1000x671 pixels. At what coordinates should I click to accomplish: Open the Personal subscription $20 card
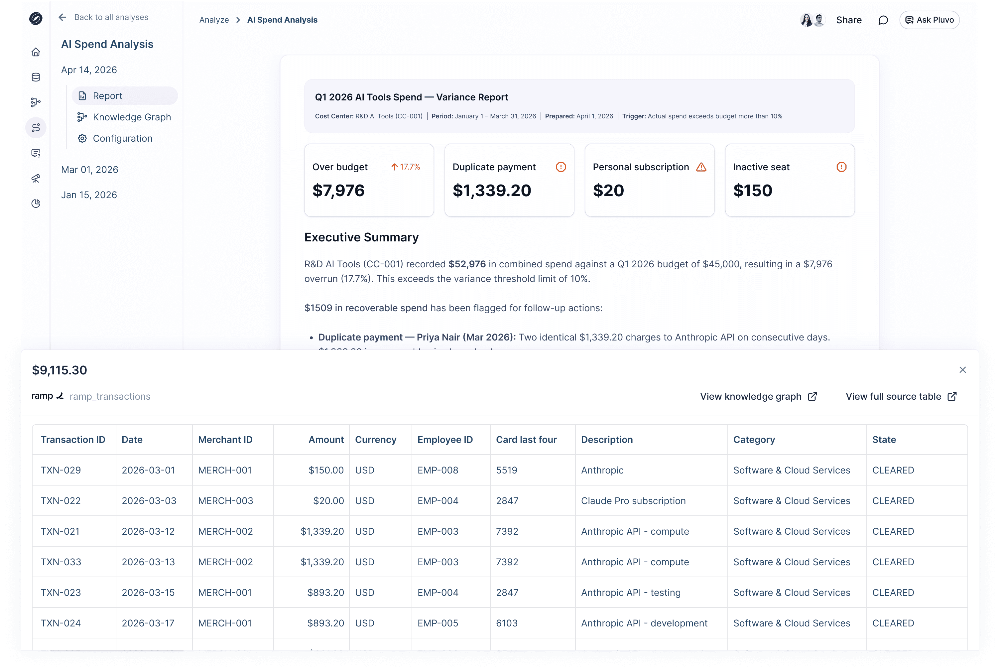(x=650, y=180)
